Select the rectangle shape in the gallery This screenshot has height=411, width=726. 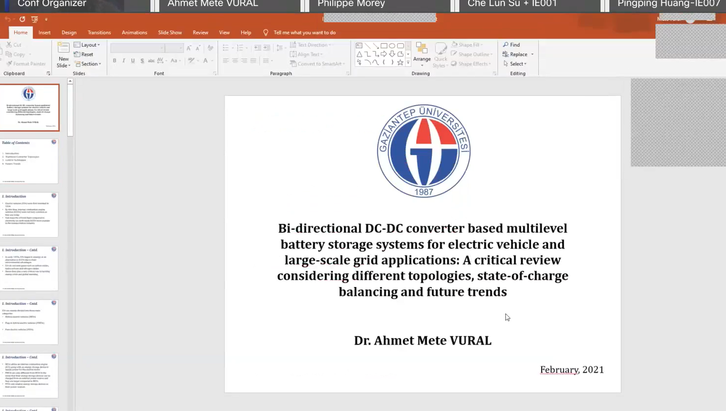point(384,46)
